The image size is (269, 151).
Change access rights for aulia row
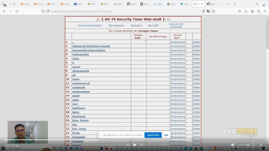(x=177, y=100)
